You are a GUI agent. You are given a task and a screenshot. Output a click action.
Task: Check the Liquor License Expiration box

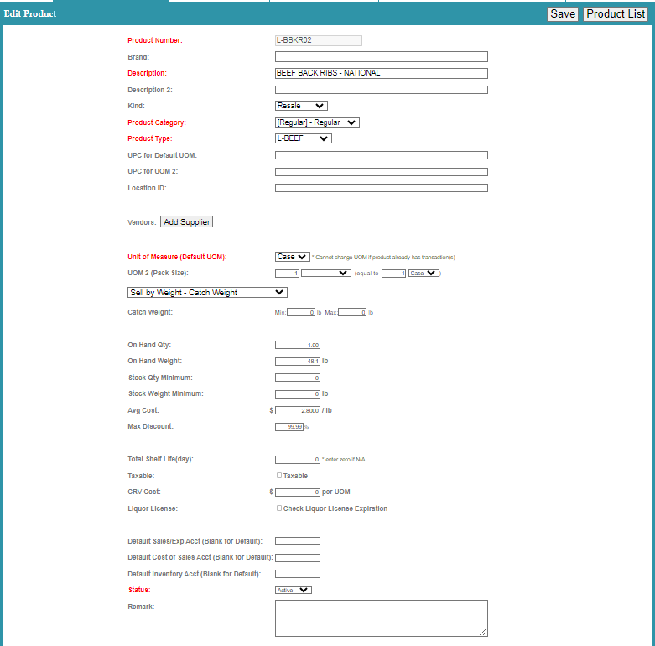[x=279, y=508]
